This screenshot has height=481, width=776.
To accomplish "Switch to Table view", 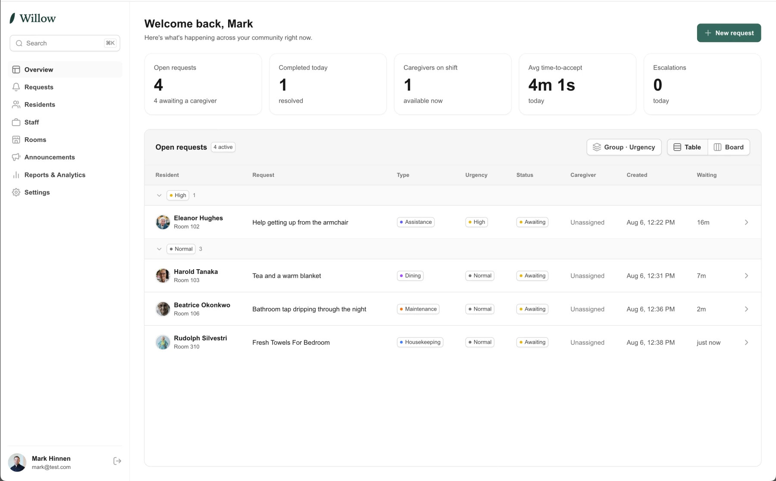I will [x=688, y=147].
